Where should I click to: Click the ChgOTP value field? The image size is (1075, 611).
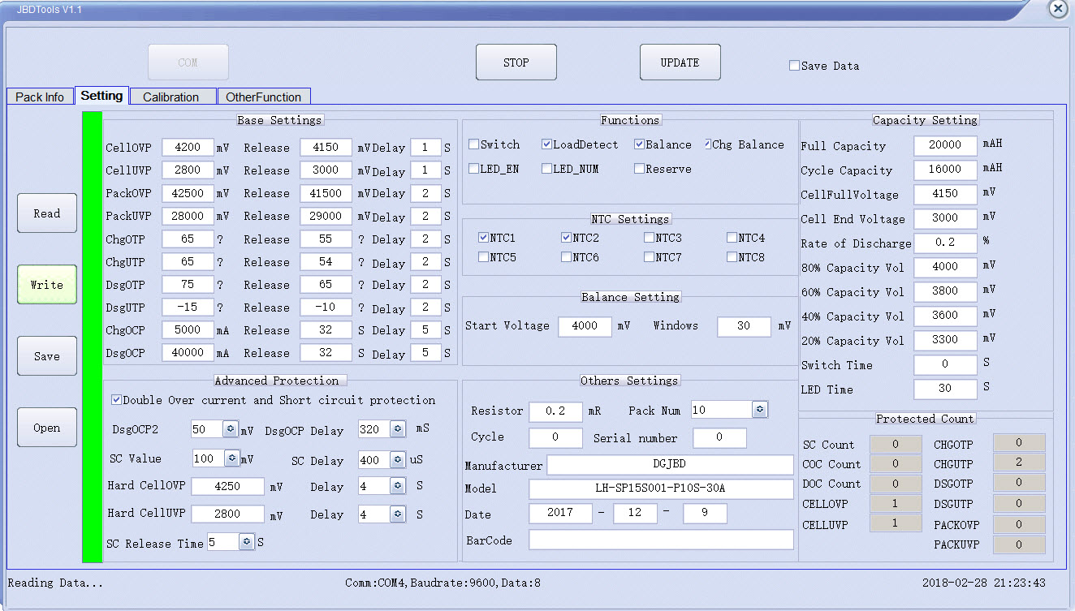pyautogui.click(x=188, y=239)
